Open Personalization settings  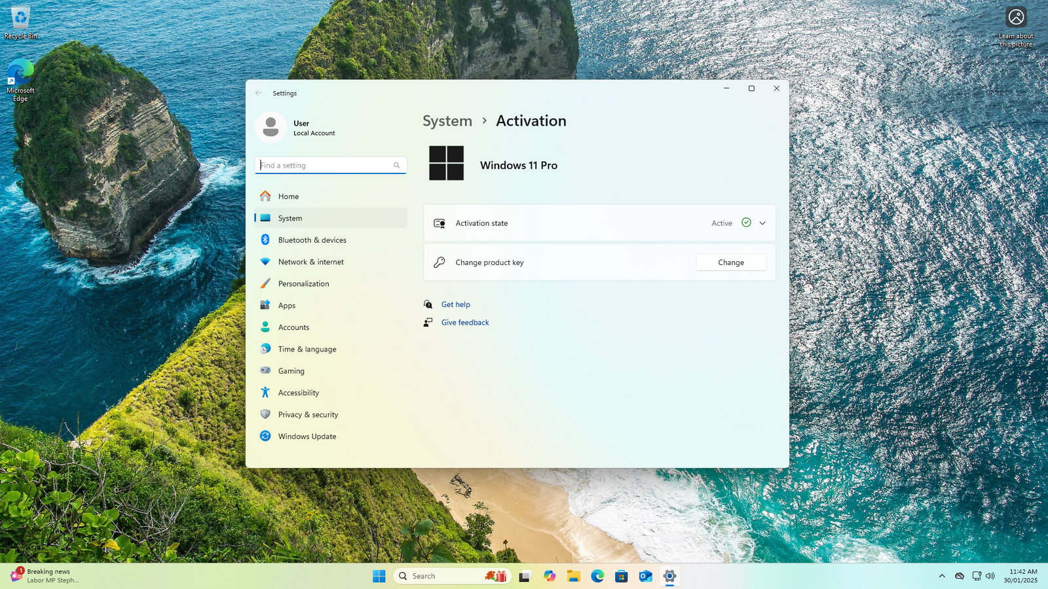pyautogui.click(x=330, y=283)
